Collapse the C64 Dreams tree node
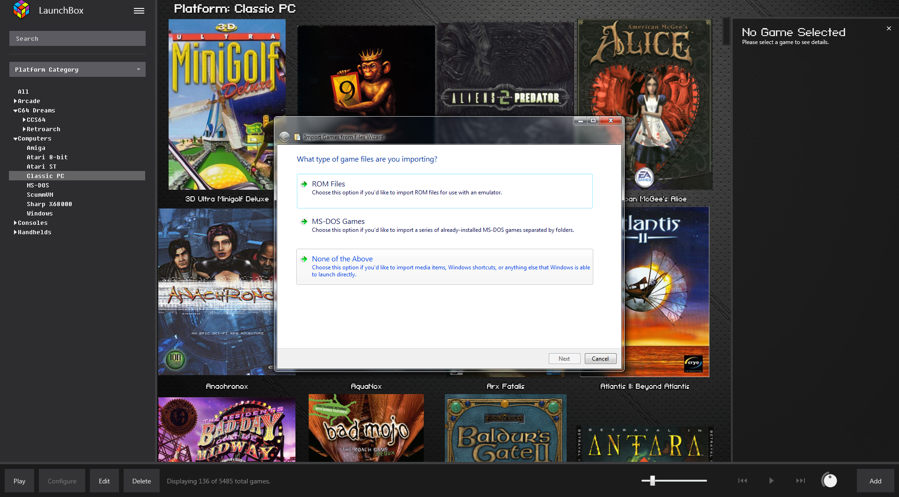 15,111
